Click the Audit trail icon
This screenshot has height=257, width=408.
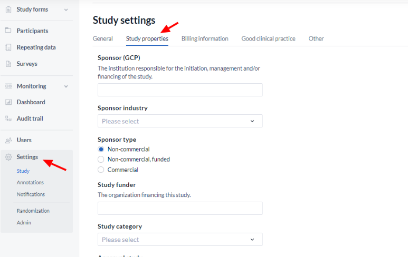point(8,118)
